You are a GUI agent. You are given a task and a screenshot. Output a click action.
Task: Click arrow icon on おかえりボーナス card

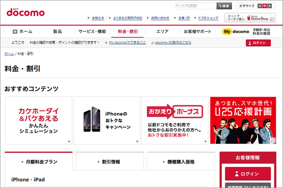[x=206, y=141]
